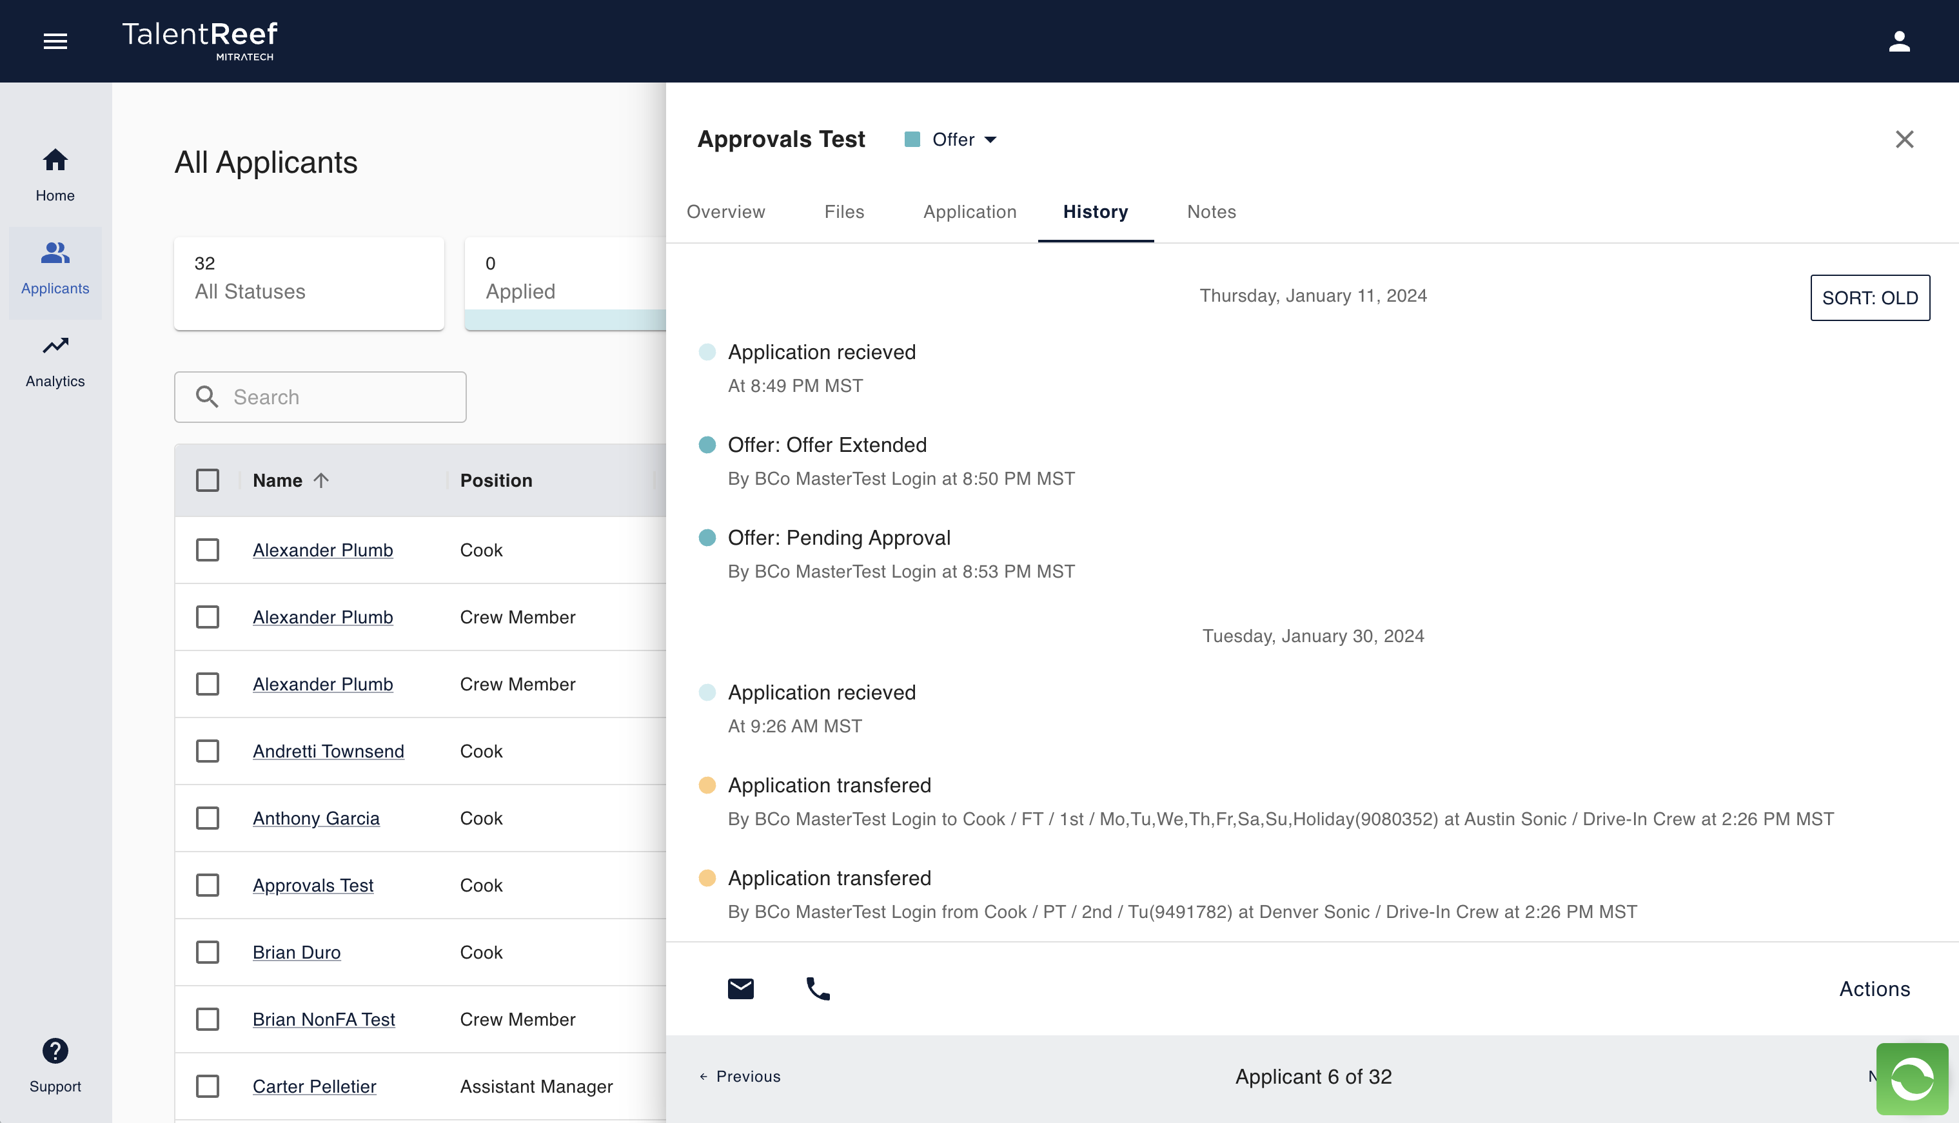Select the 32 All Statuses card

[308, 283]
